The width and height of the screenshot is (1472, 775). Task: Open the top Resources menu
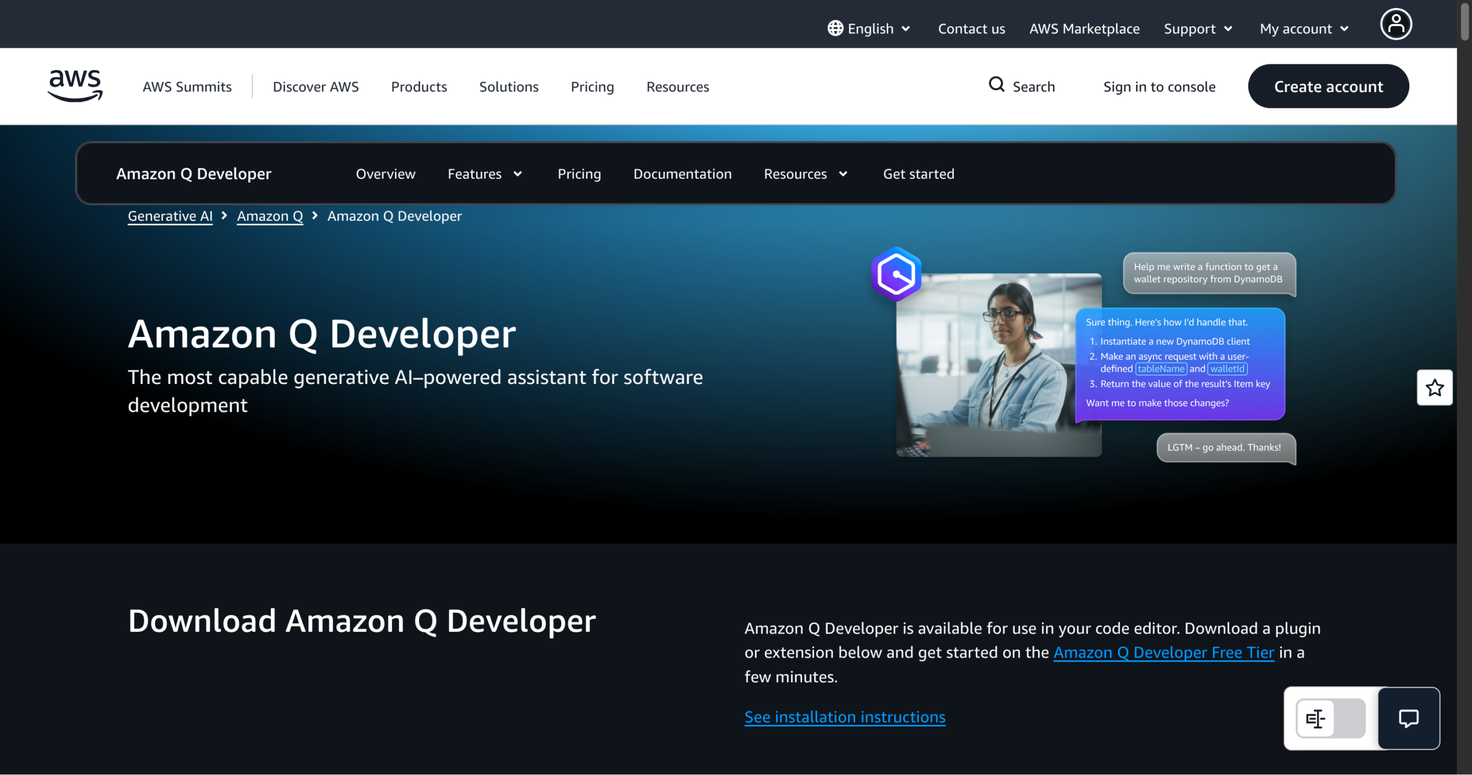(677, 87)
